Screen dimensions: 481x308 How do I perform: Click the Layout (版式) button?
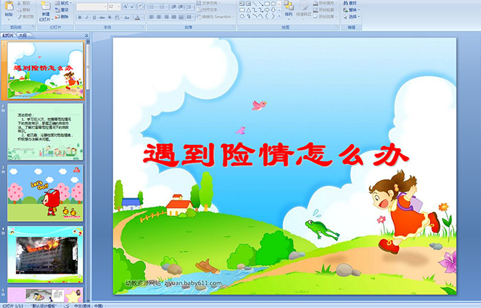pyautogui.click(x=62, y=3)
